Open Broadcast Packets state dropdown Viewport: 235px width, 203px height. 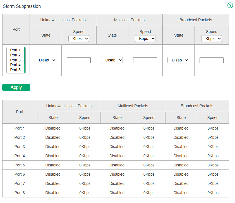click(178, 60)
